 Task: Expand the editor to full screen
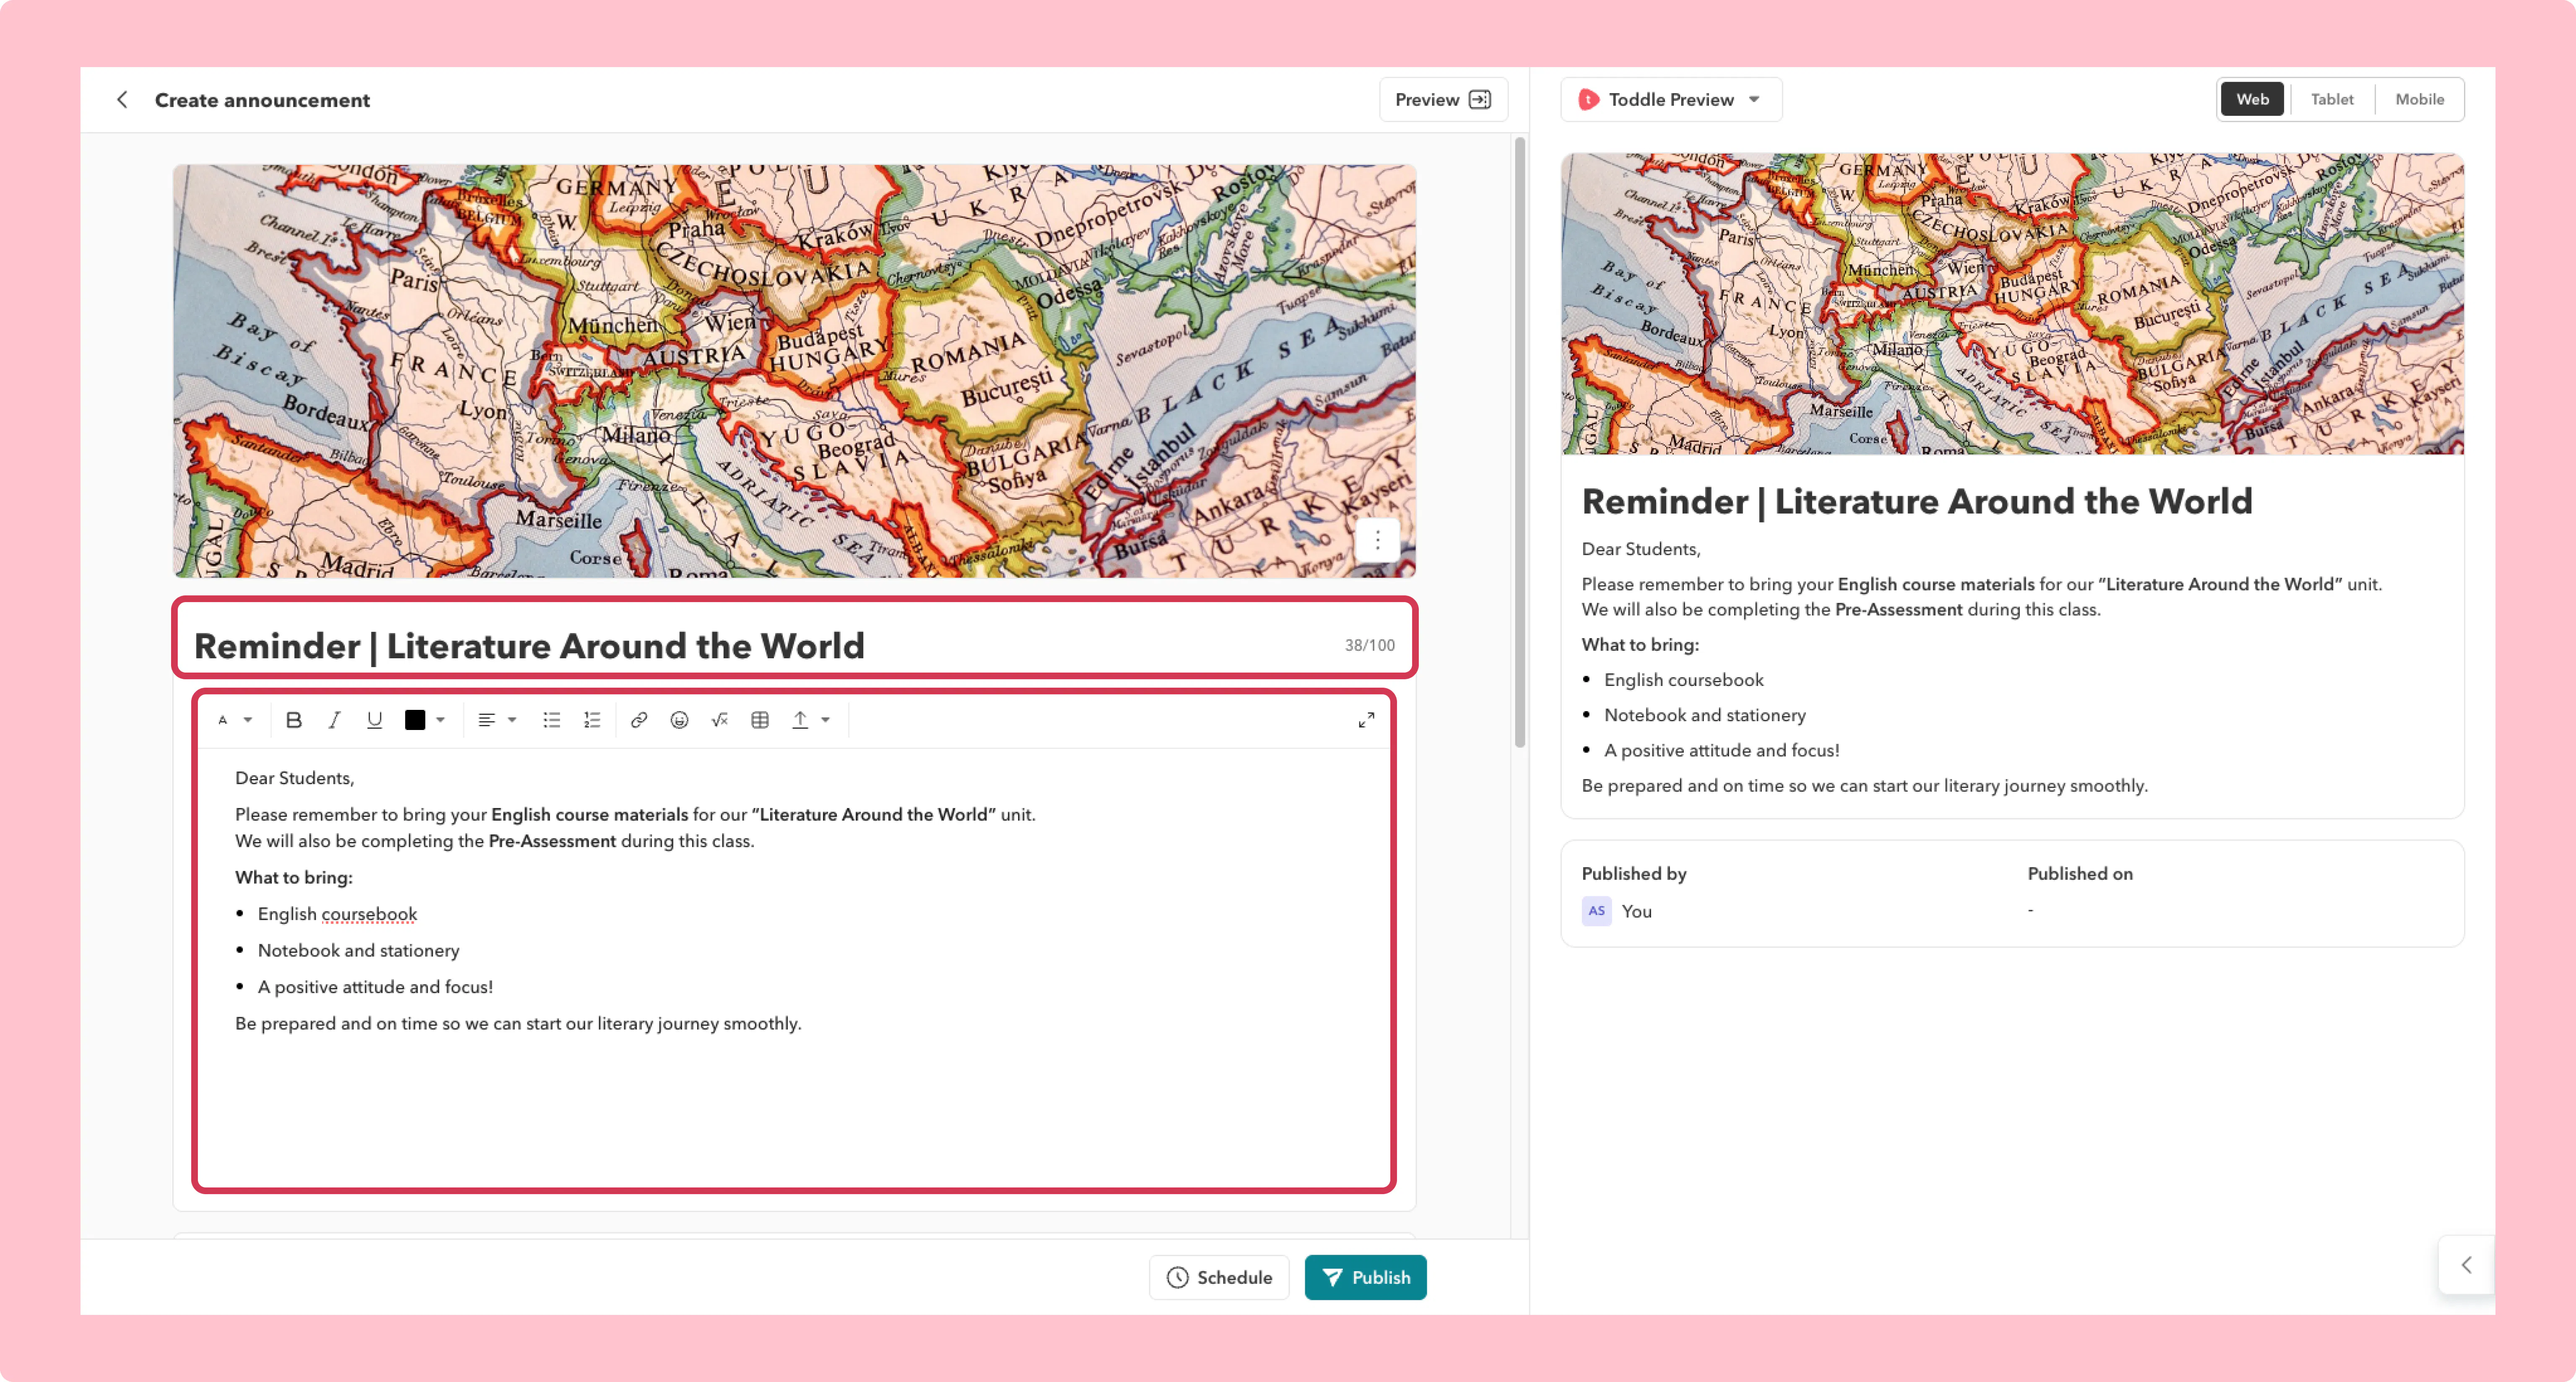tap(1366, 720)
